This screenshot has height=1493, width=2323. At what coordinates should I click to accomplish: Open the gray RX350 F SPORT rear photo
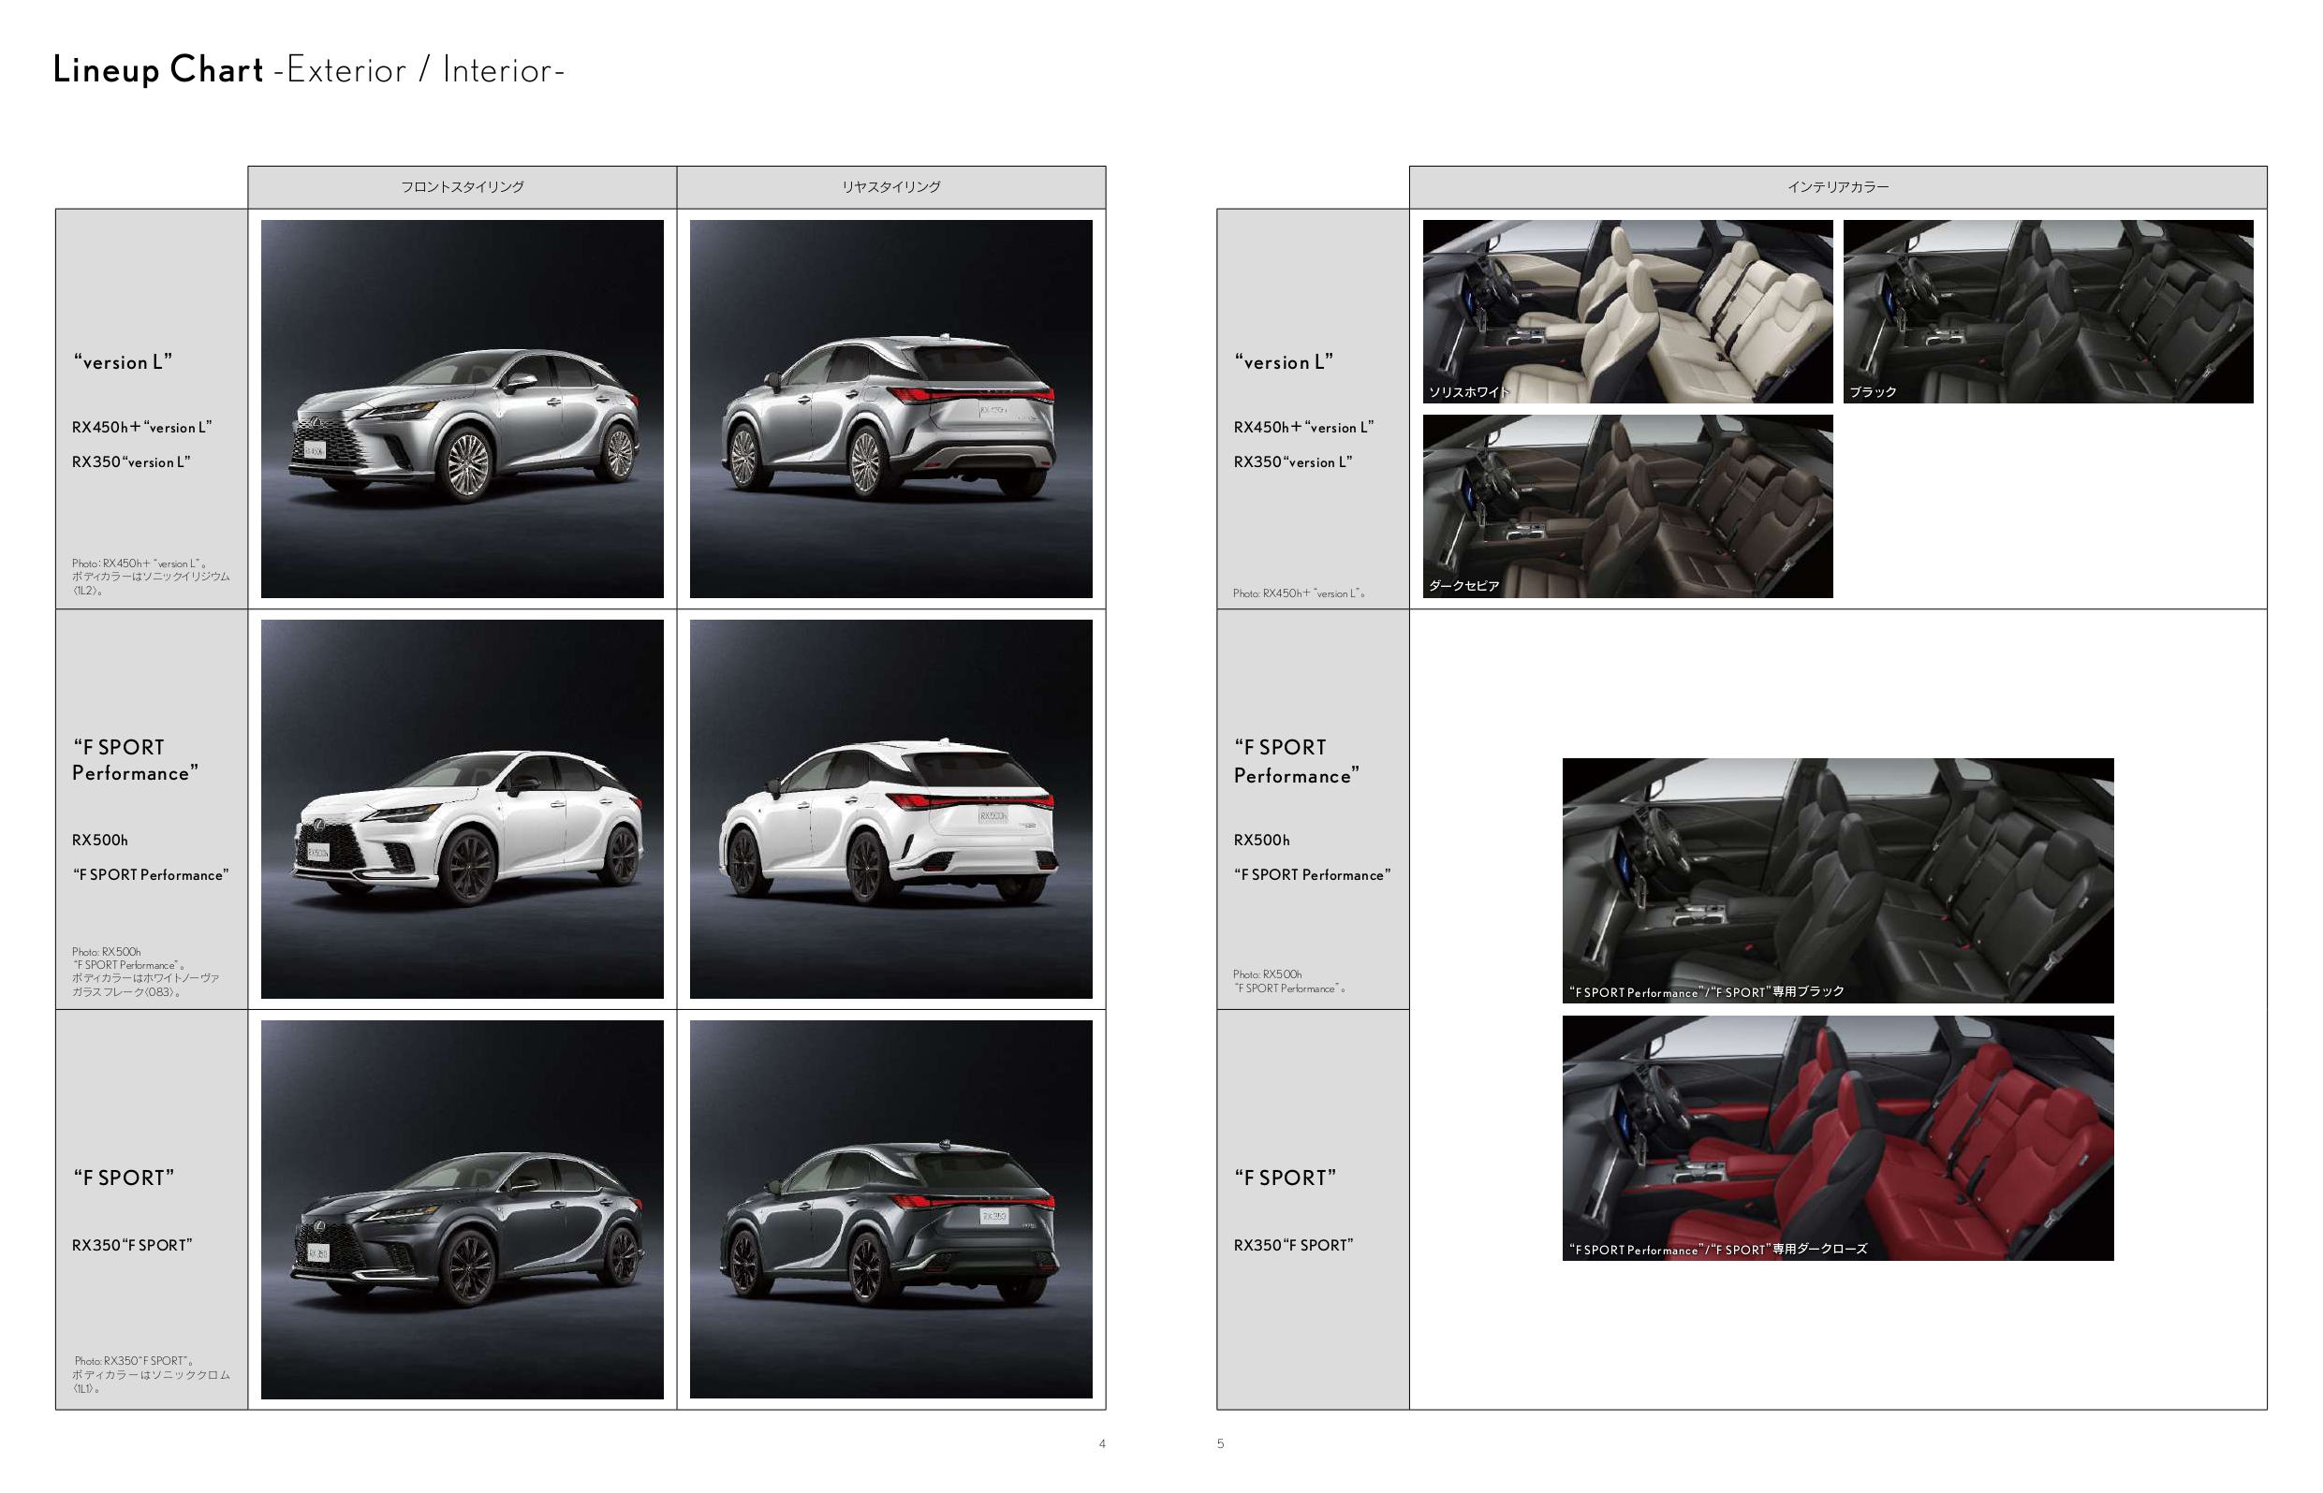click(890, 1209)
